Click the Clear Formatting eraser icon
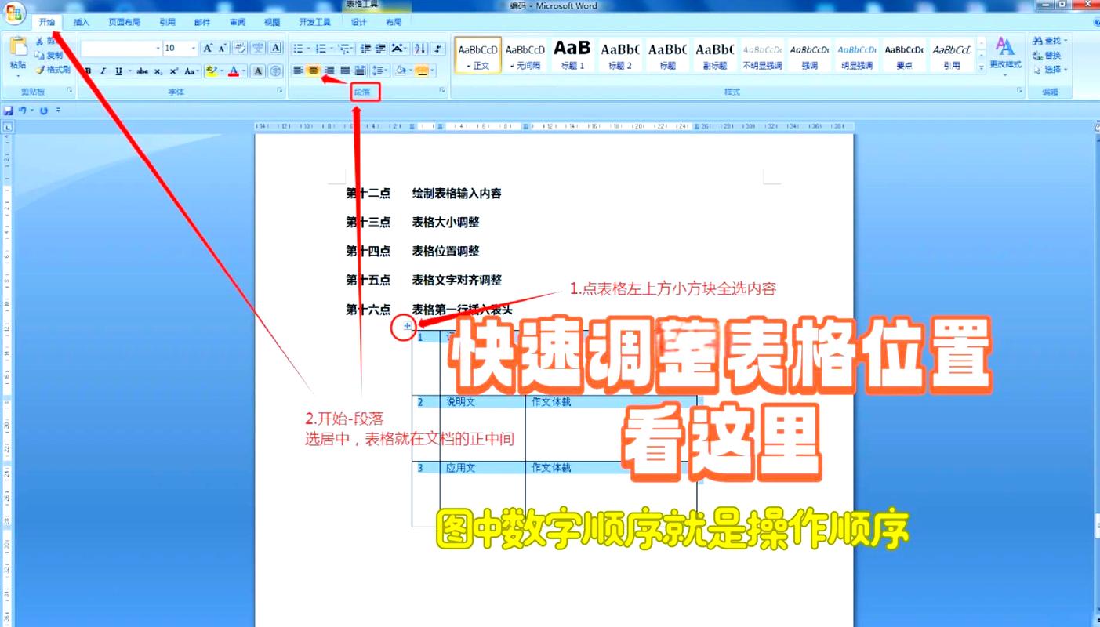This screenshot has height=627, width=1100. pyautogui.click(x=241, y=48)
